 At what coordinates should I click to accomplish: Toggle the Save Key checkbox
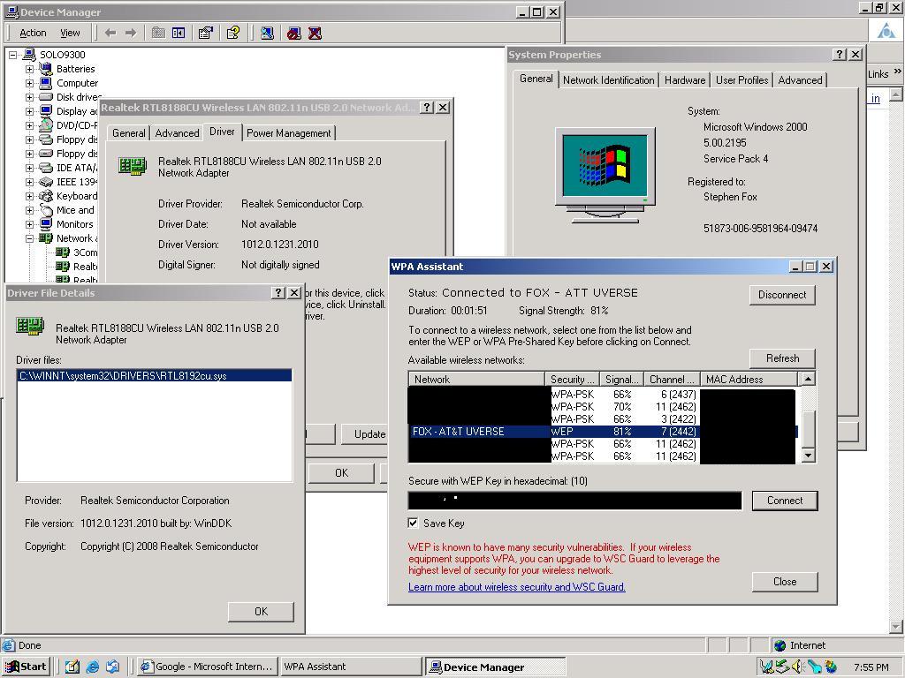pos(413,523)
